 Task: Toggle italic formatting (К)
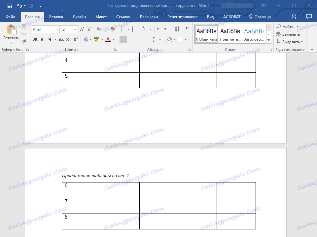coord(42,39)
